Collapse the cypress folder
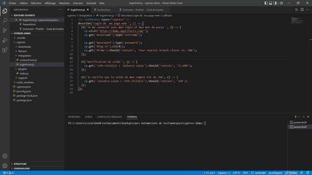Image resolution: width=312 pixels, height=175 pixels. click(37, 42)
